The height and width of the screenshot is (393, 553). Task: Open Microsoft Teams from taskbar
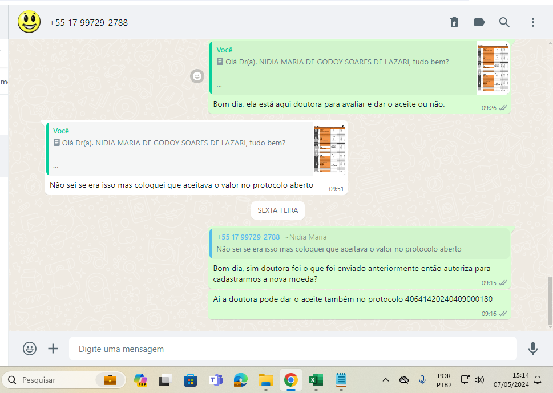coord(216,380)
